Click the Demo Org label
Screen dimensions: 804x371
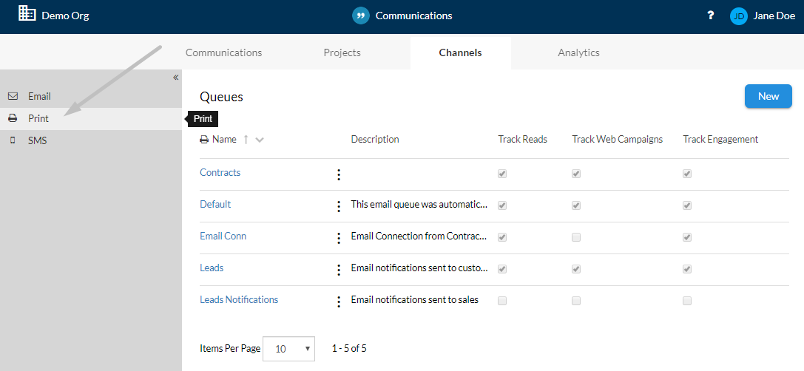coord(65,16)
